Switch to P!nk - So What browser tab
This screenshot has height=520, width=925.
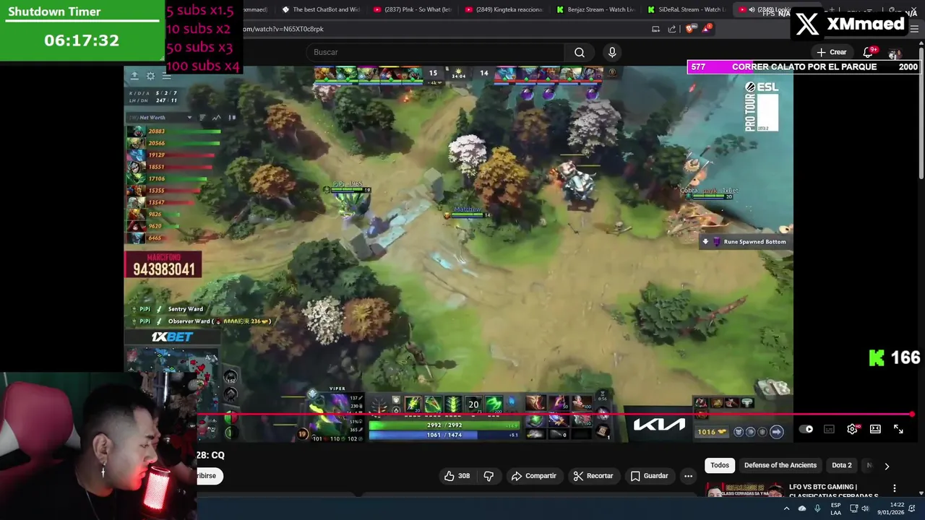[412, 9]
